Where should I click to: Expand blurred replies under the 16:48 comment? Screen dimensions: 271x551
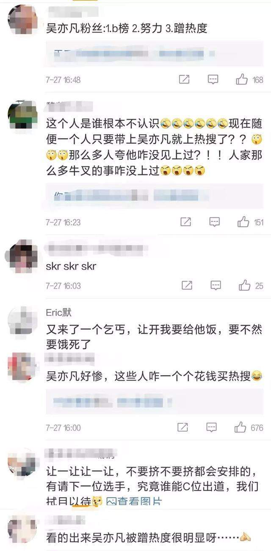(x=154, y=55)
